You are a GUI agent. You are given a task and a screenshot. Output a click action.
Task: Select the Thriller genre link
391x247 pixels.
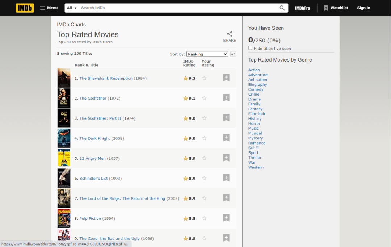(255, 158)
